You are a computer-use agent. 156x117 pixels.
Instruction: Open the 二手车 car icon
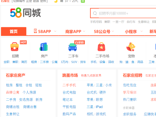point(73,47)
